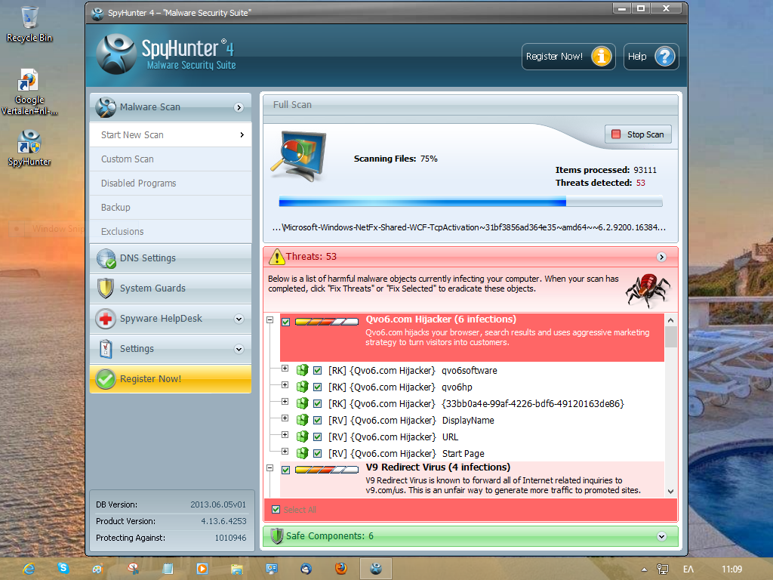
Task: Open Google Vertalen desktop shortcut
Action: pyautogui.click(x=29, y=91)
